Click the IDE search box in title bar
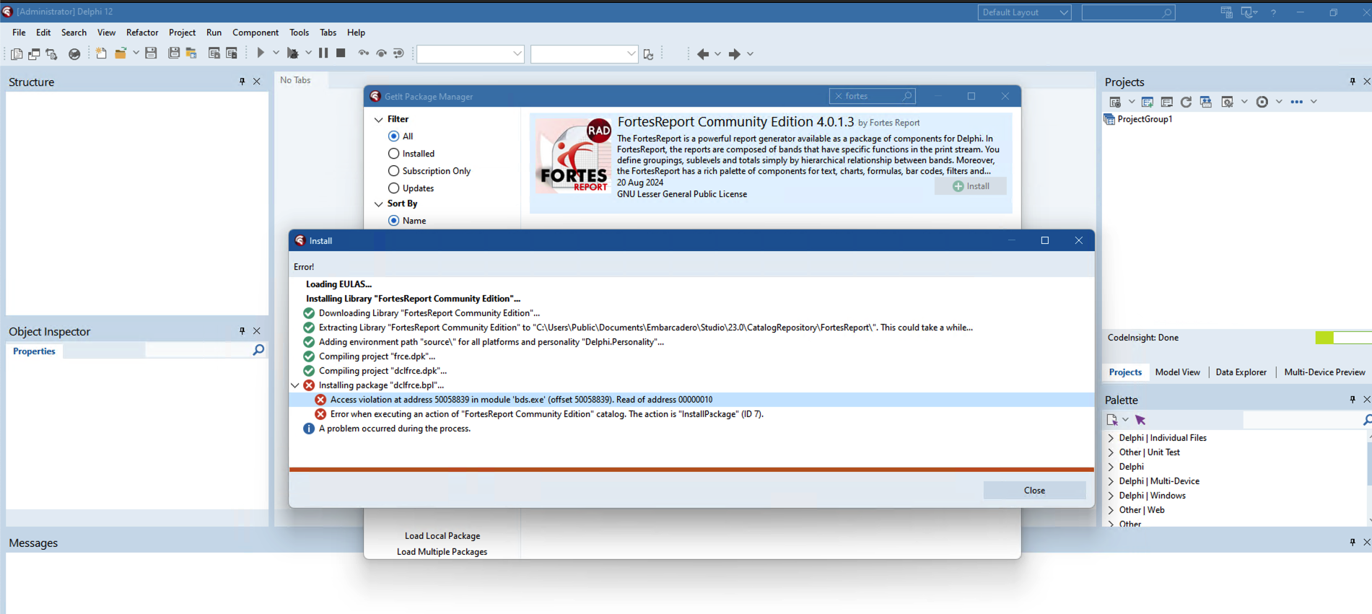The image size is (1372, 614). tap(1128, 12)
